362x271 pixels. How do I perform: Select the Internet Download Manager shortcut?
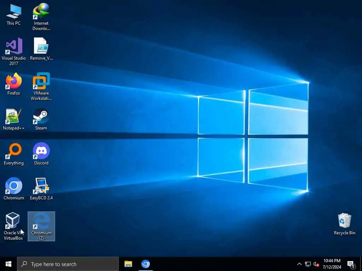41,17
